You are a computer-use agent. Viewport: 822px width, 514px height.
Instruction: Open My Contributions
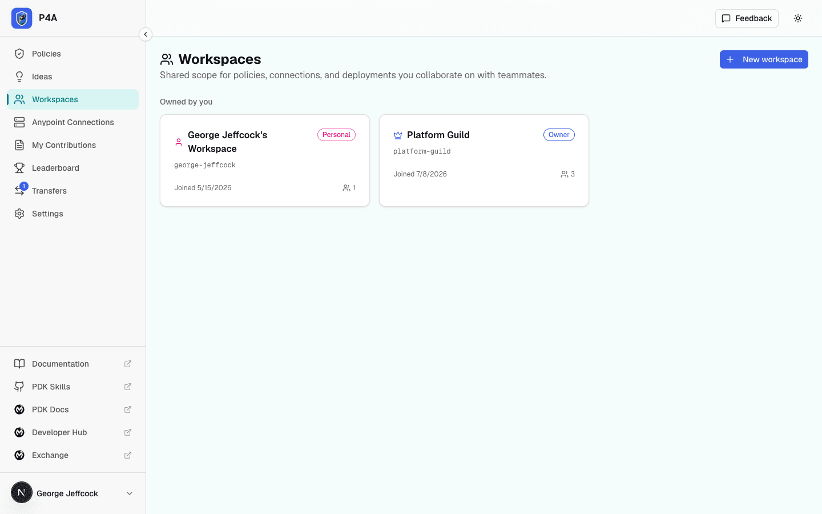[73, 145]
